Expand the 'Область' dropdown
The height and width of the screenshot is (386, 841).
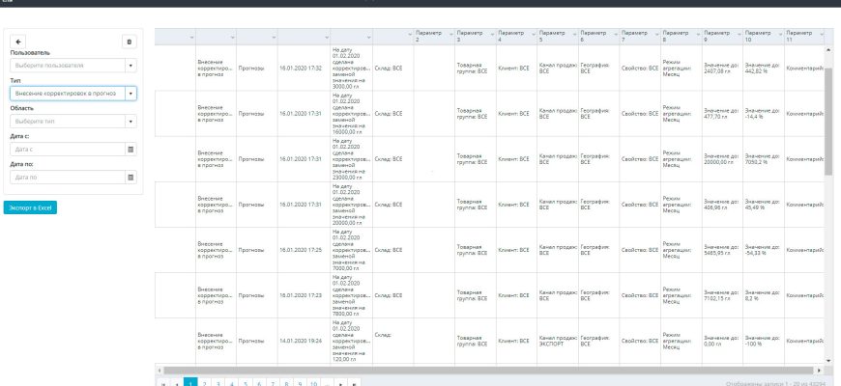(130, 122)
